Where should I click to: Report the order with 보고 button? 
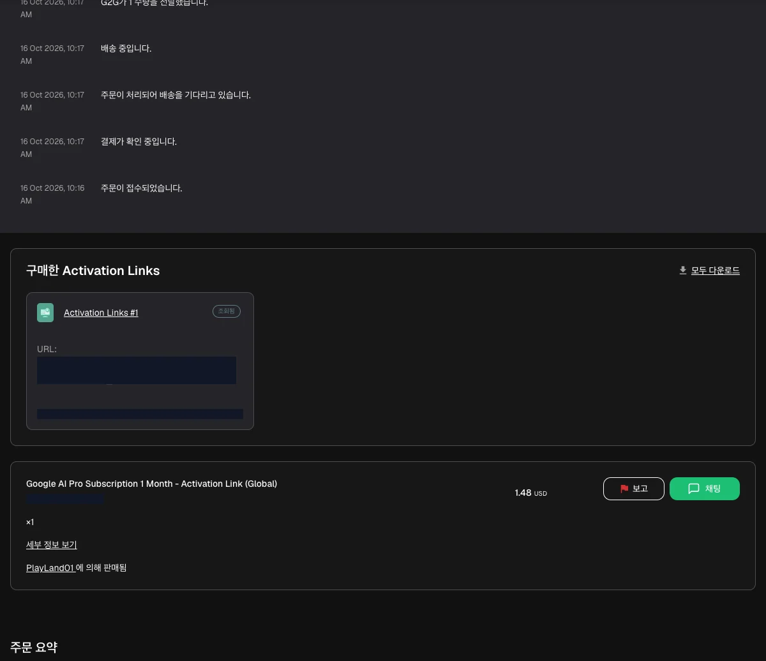pyautogui.click(x=634, y=489)
